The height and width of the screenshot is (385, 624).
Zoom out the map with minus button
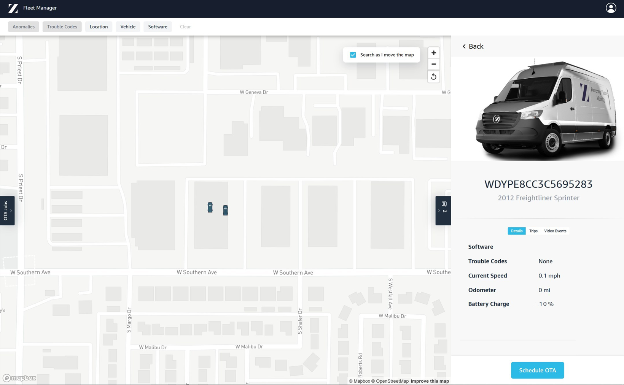(433, 64)
